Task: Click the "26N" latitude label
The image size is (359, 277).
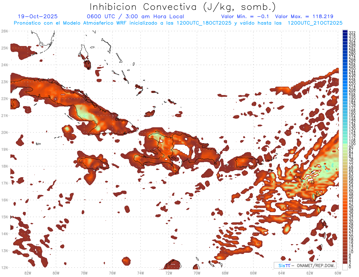Action: [x=4, y=31]
